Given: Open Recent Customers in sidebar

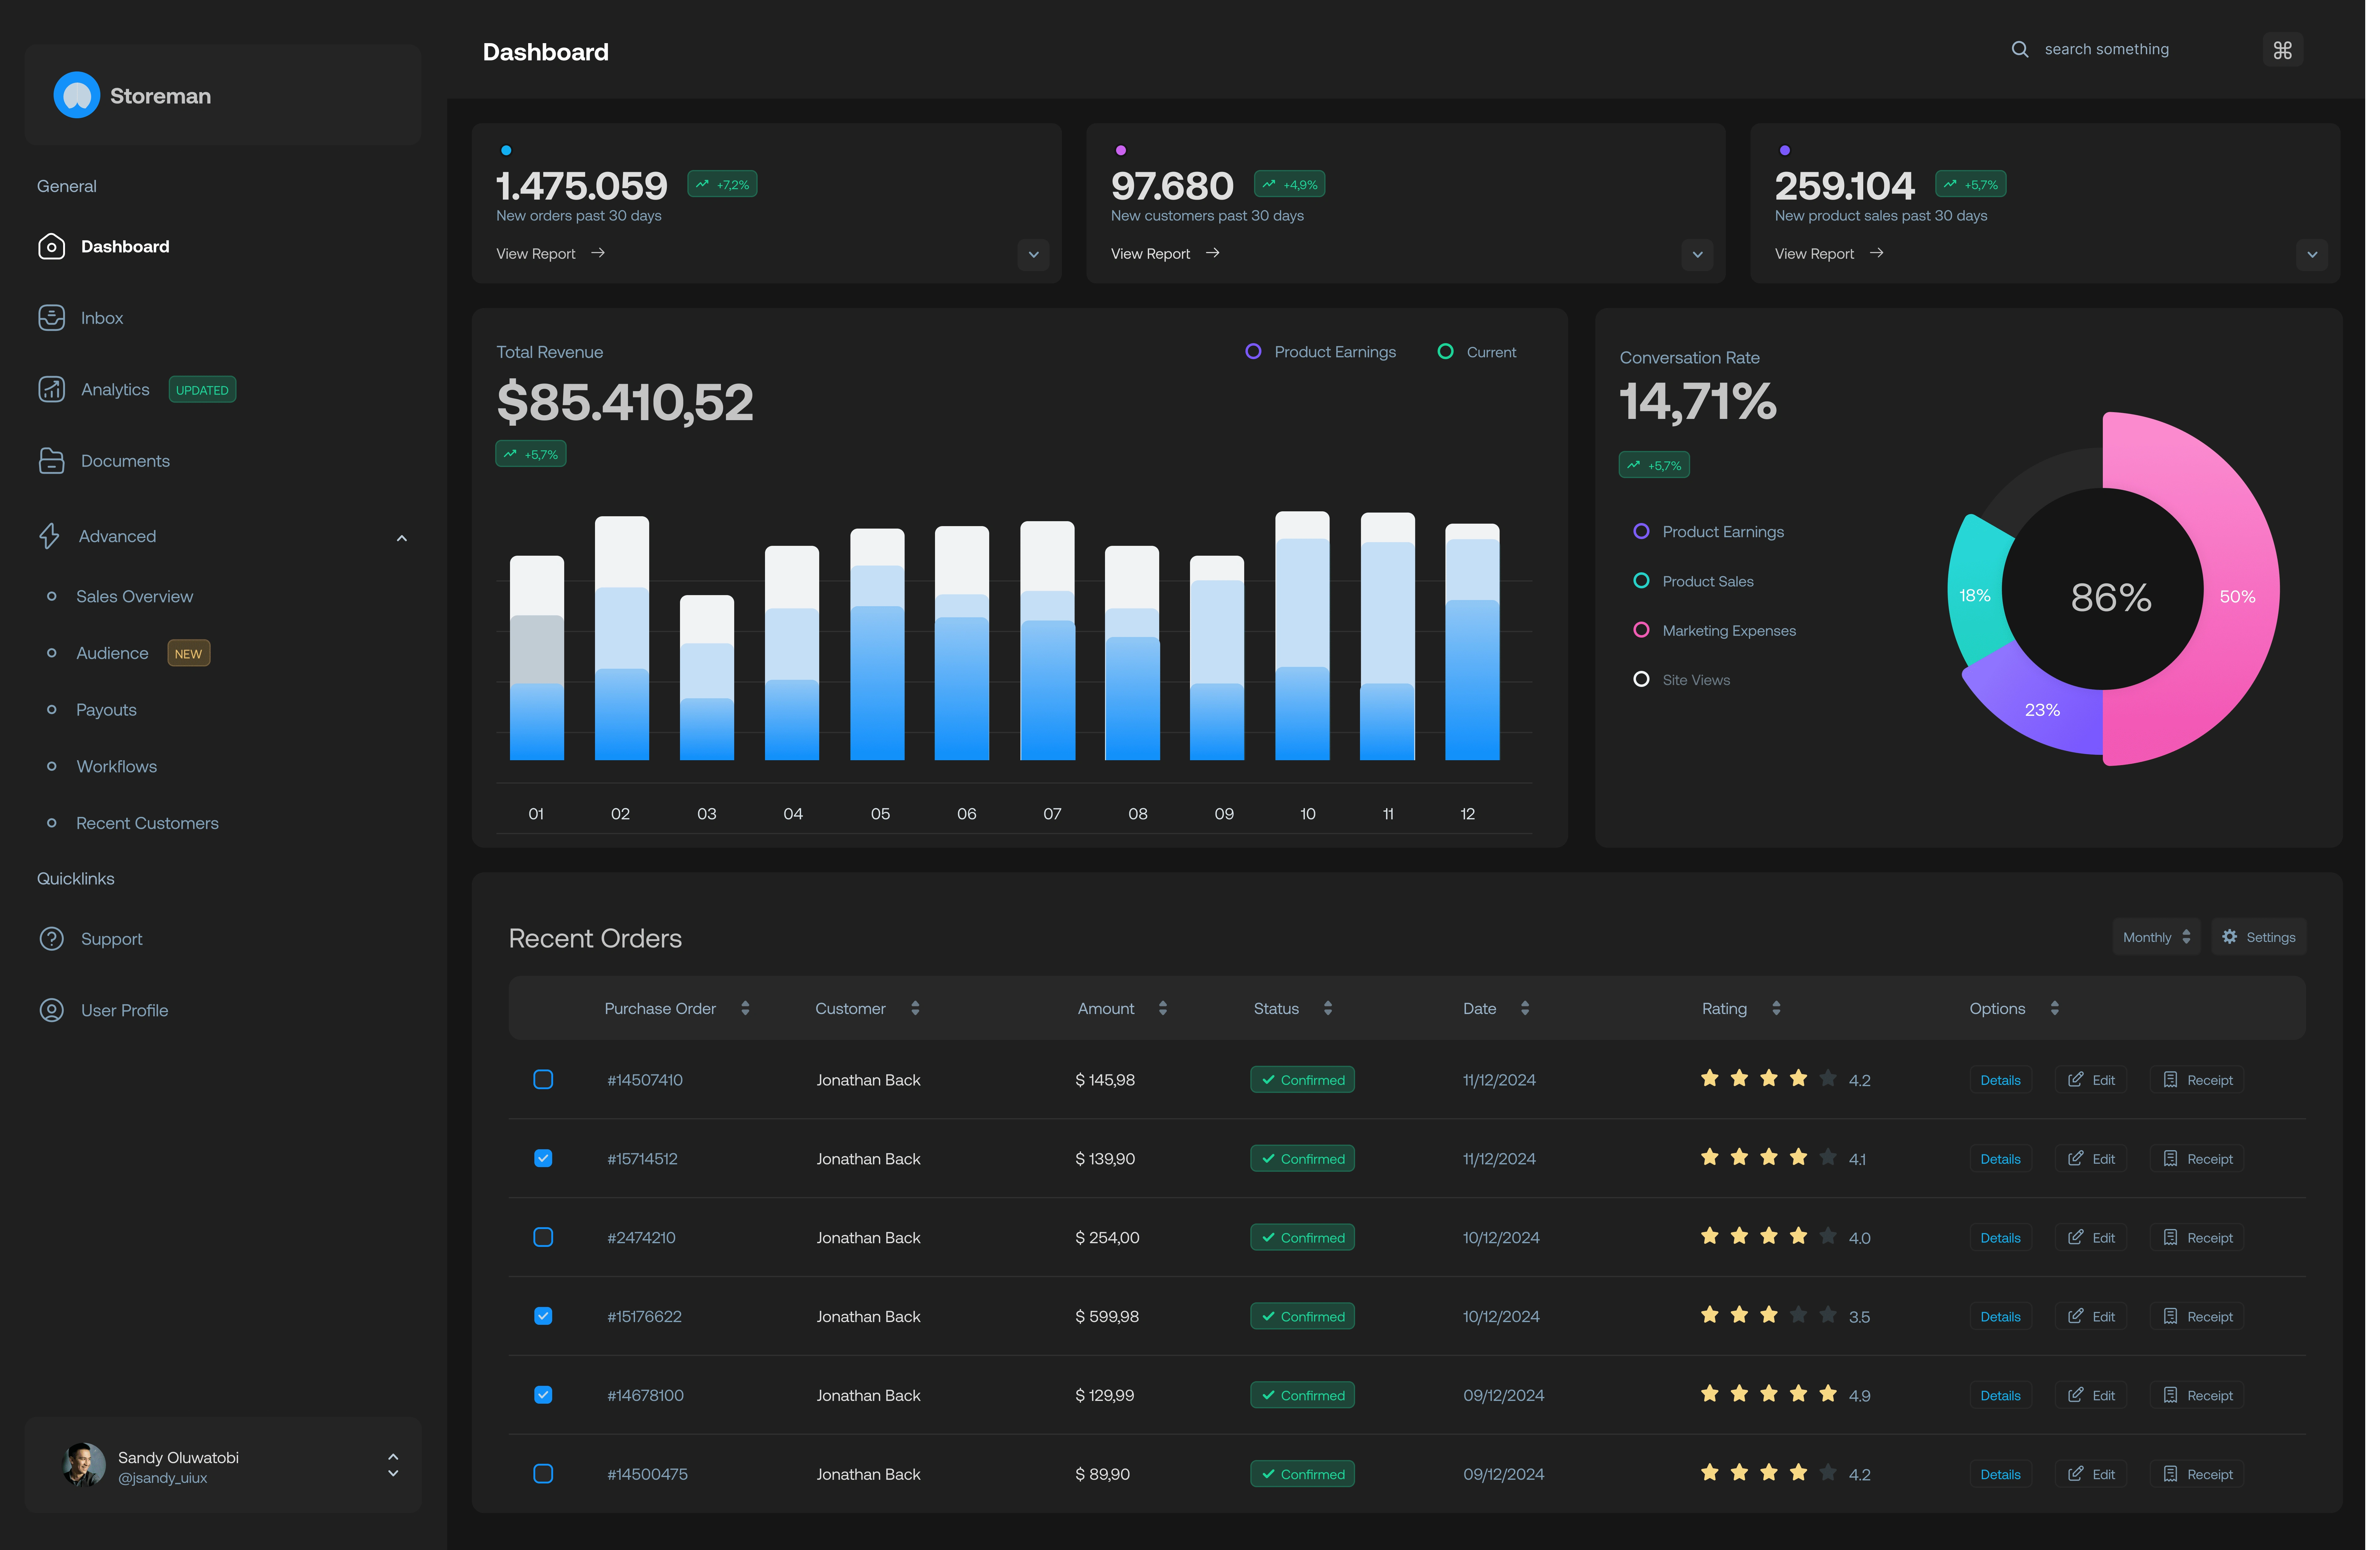Looking at the screenshot, I should [147, 823].
